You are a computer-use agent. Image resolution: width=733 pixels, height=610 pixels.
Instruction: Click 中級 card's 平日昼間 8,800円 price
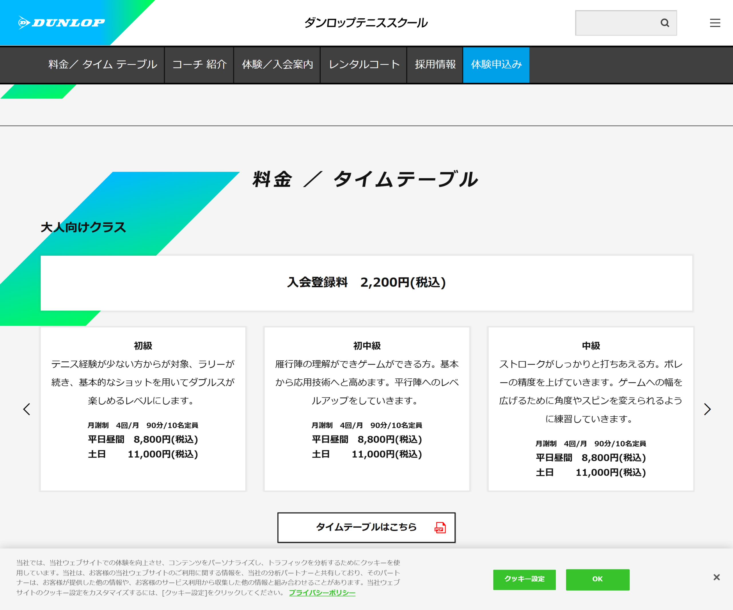point(591,458)
